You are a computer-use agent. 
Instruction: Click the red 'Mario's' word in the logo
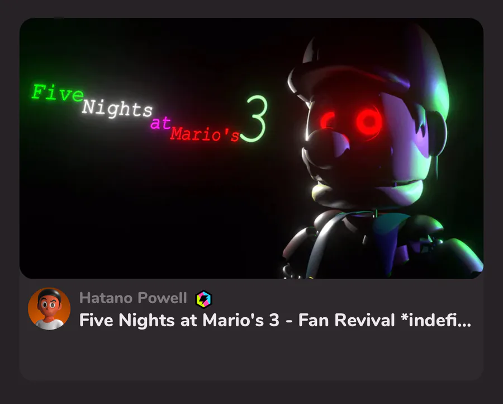[205, 134]
